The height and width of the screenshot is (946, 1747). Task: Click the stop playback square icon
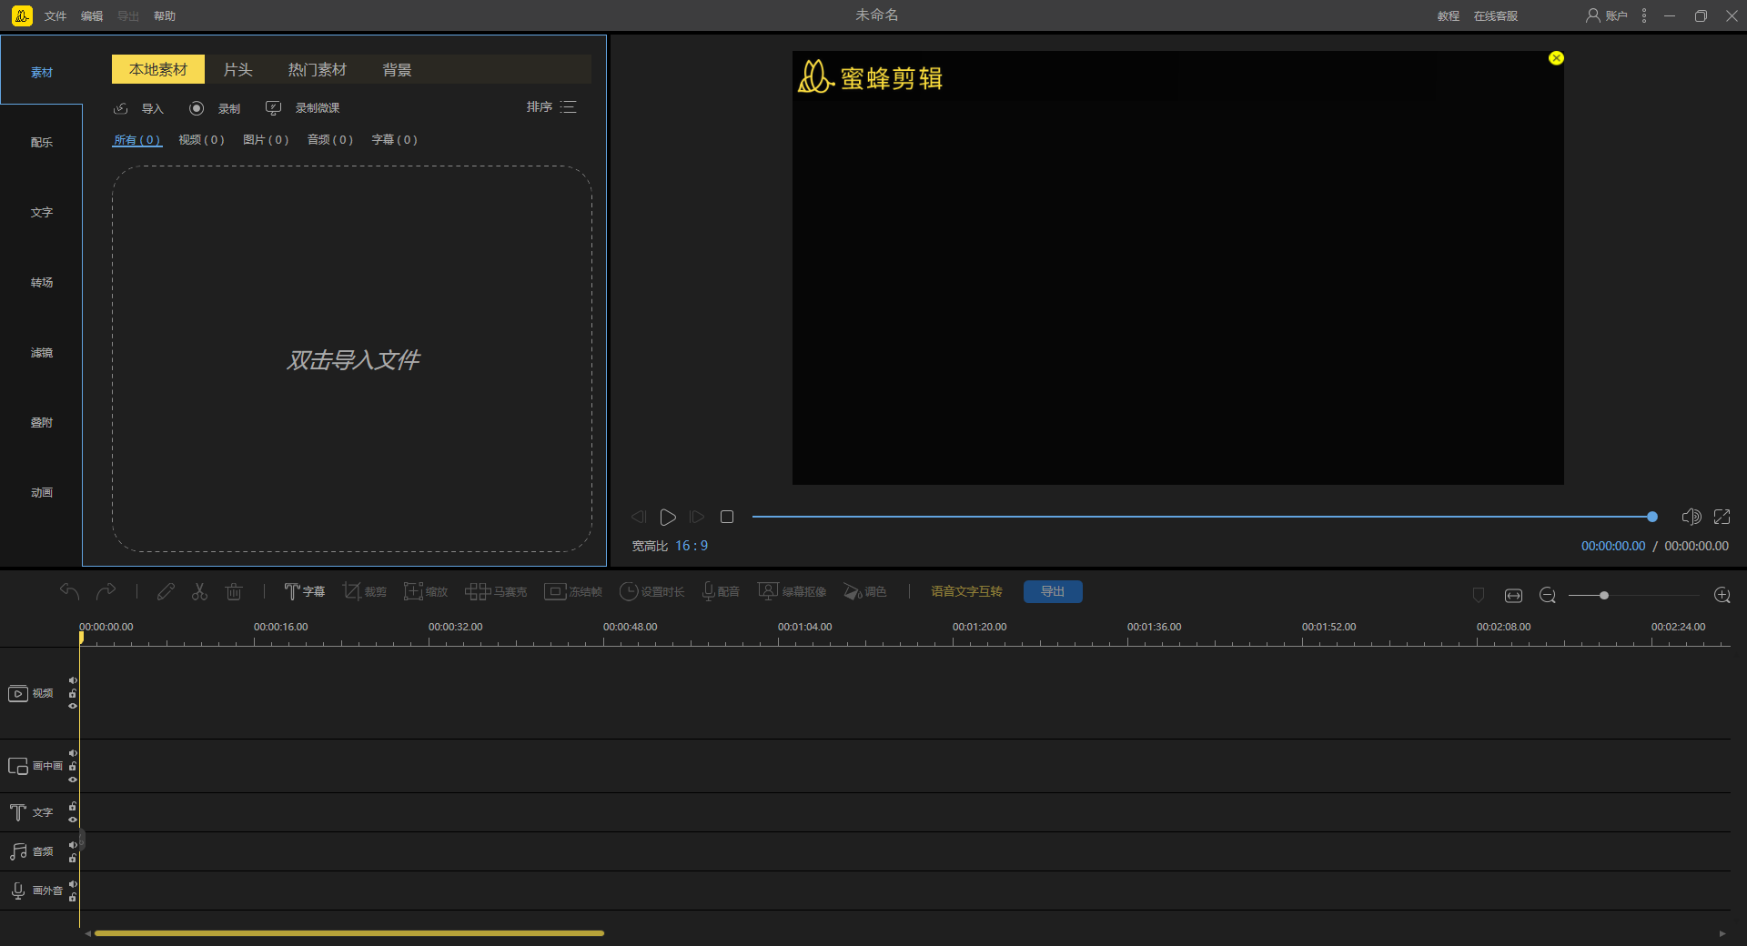click(727, 518)
